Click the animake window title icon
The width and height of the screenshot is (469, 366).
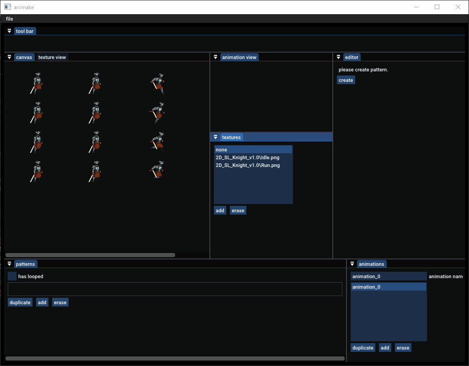7,7
